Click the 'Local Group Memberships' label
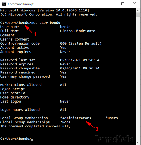 tap(24, 118)
